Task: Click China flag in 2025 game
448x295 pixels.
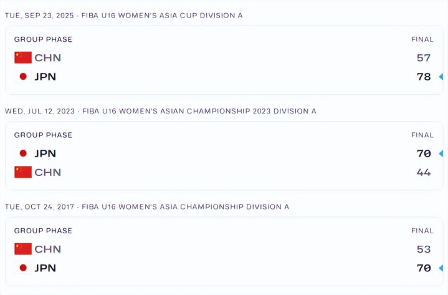Action: 23,58
